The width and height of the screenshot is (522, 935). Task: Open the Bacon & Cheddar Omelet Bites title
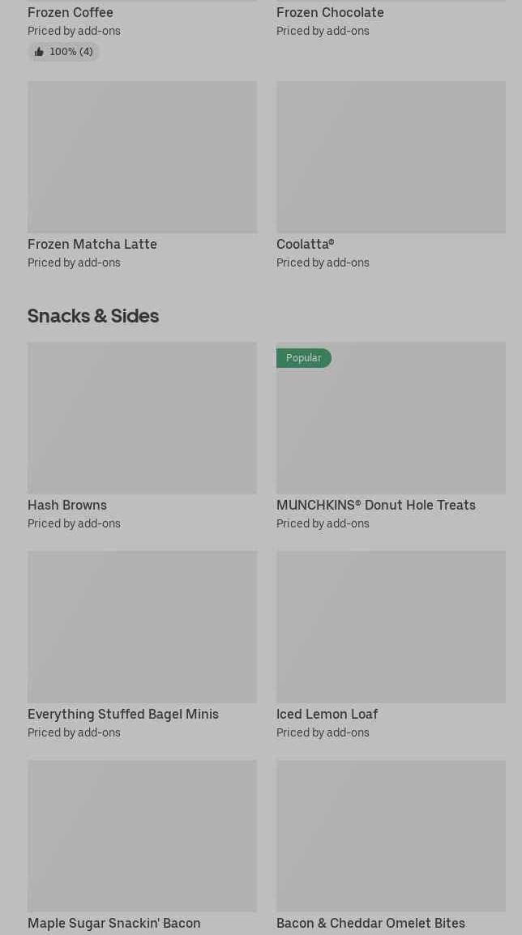[x=370, y=923]
